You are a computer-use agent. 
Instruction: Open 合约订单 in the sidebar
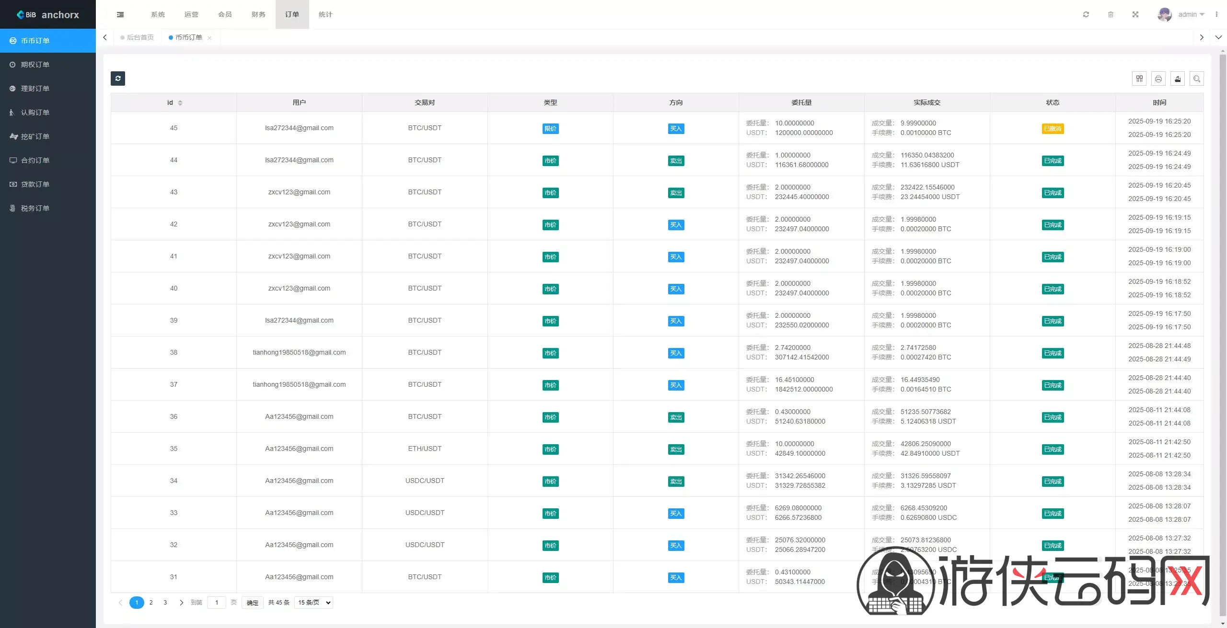pos(35,160)
